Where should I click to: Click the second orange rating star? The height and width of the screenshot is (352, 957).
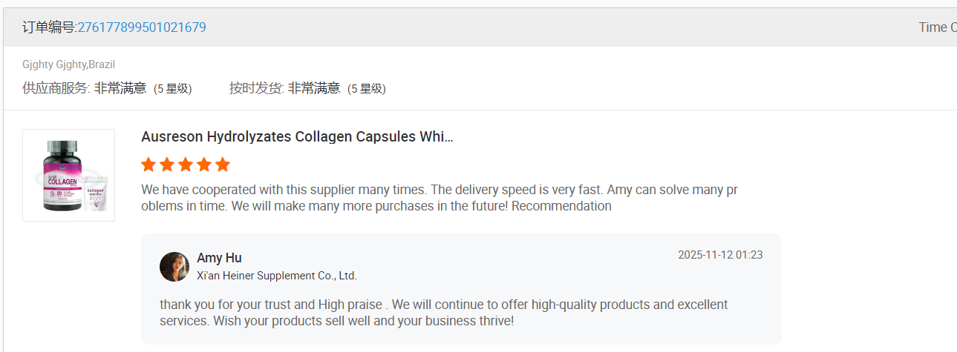tap(167, 165)
